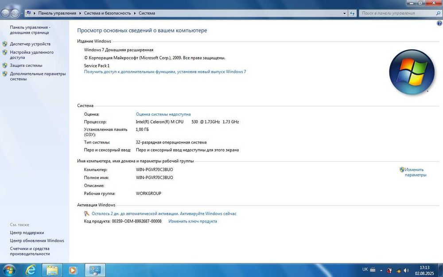Screen dimensions: 443x277
Task: Open the Центр обновления Windows link
Action: (37, 241)
